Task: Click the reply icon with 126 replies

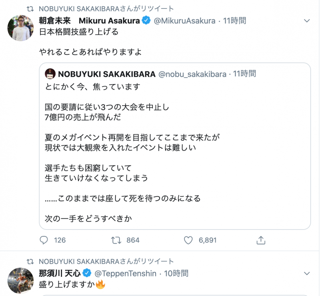Action: pyautogui.click(x=44, y=240)
